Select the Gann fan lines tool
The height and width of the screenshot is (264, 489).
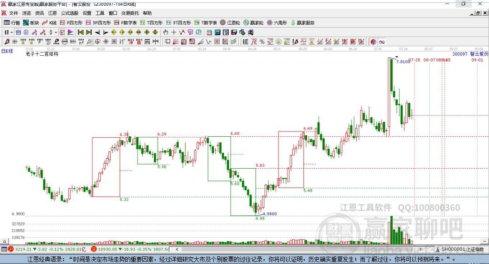[176, 42]
